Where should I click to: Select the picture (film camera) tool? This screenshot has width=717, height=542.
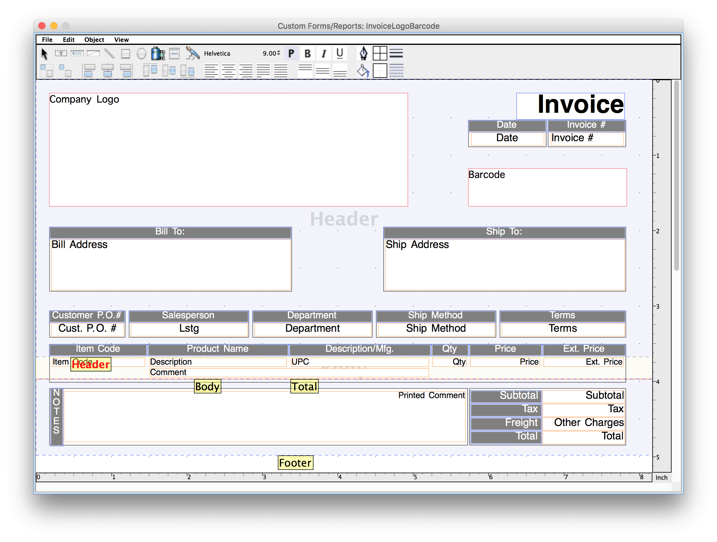pos(158,54)
